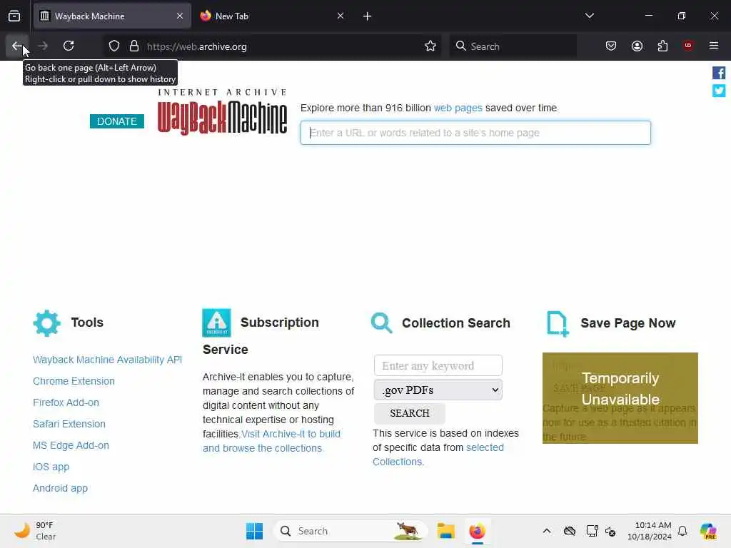The image size is (731, 548).
Task: Click the Windows taskbar Search box
Action: 351,531
